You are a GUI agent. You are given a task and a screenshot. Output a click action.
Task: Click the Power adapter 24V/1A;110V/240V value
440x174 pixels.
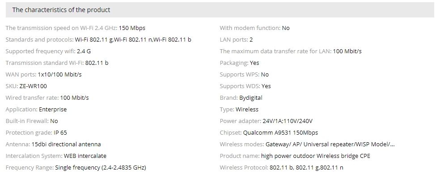coord(288,121)
